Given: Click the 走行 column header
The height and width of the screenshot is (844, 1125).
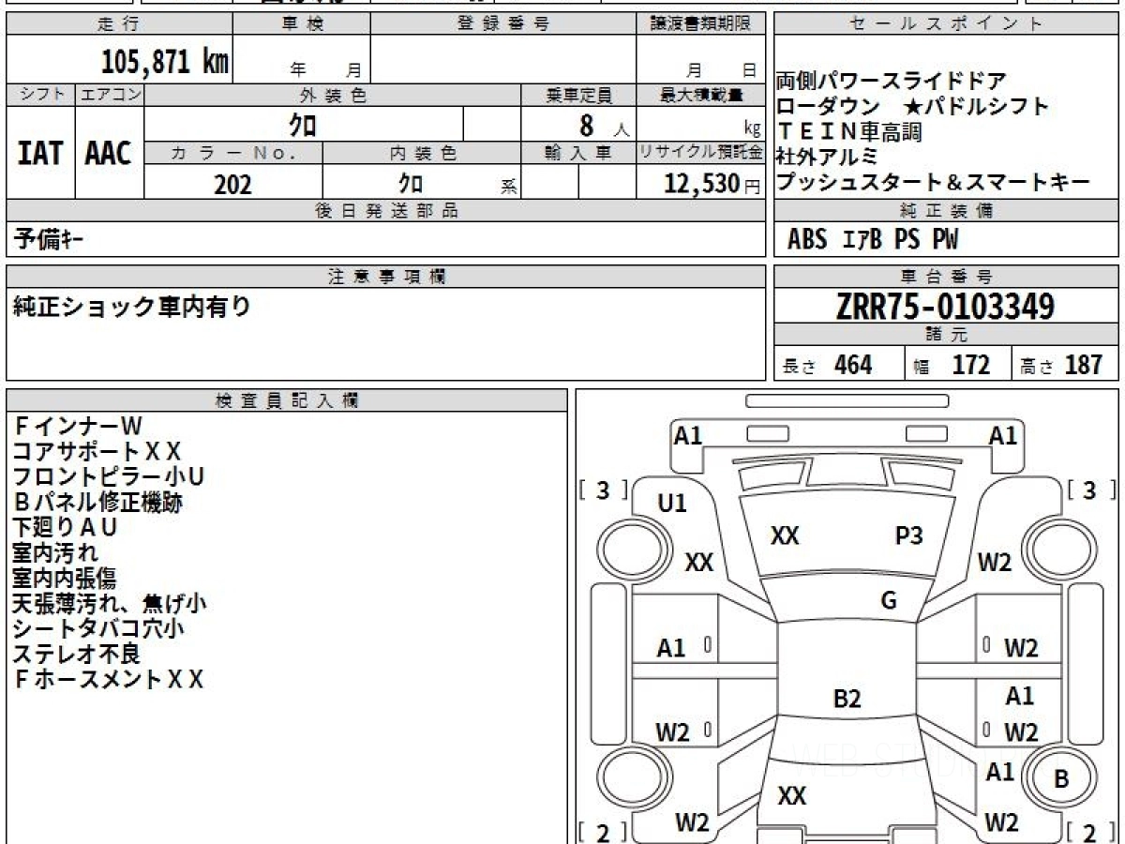Looking at the screenshot, I should (120, 24).
